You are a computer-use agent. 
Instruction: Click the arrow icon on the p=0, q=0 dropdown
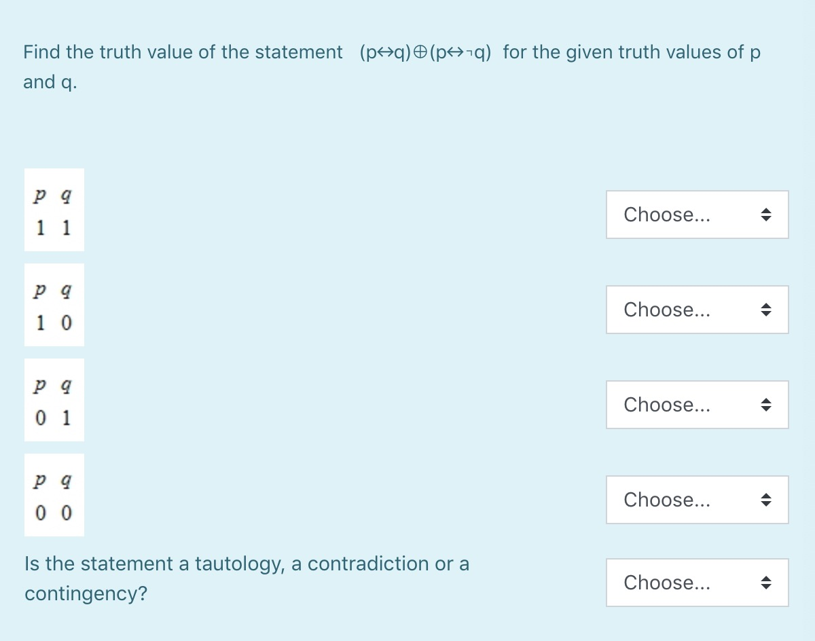pos(766,500)
